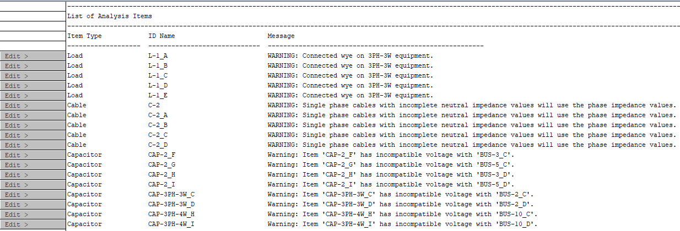This screenshot has width=680, height=231.
Task: Click the 'ID Name' column header
Action: point(162,36)
